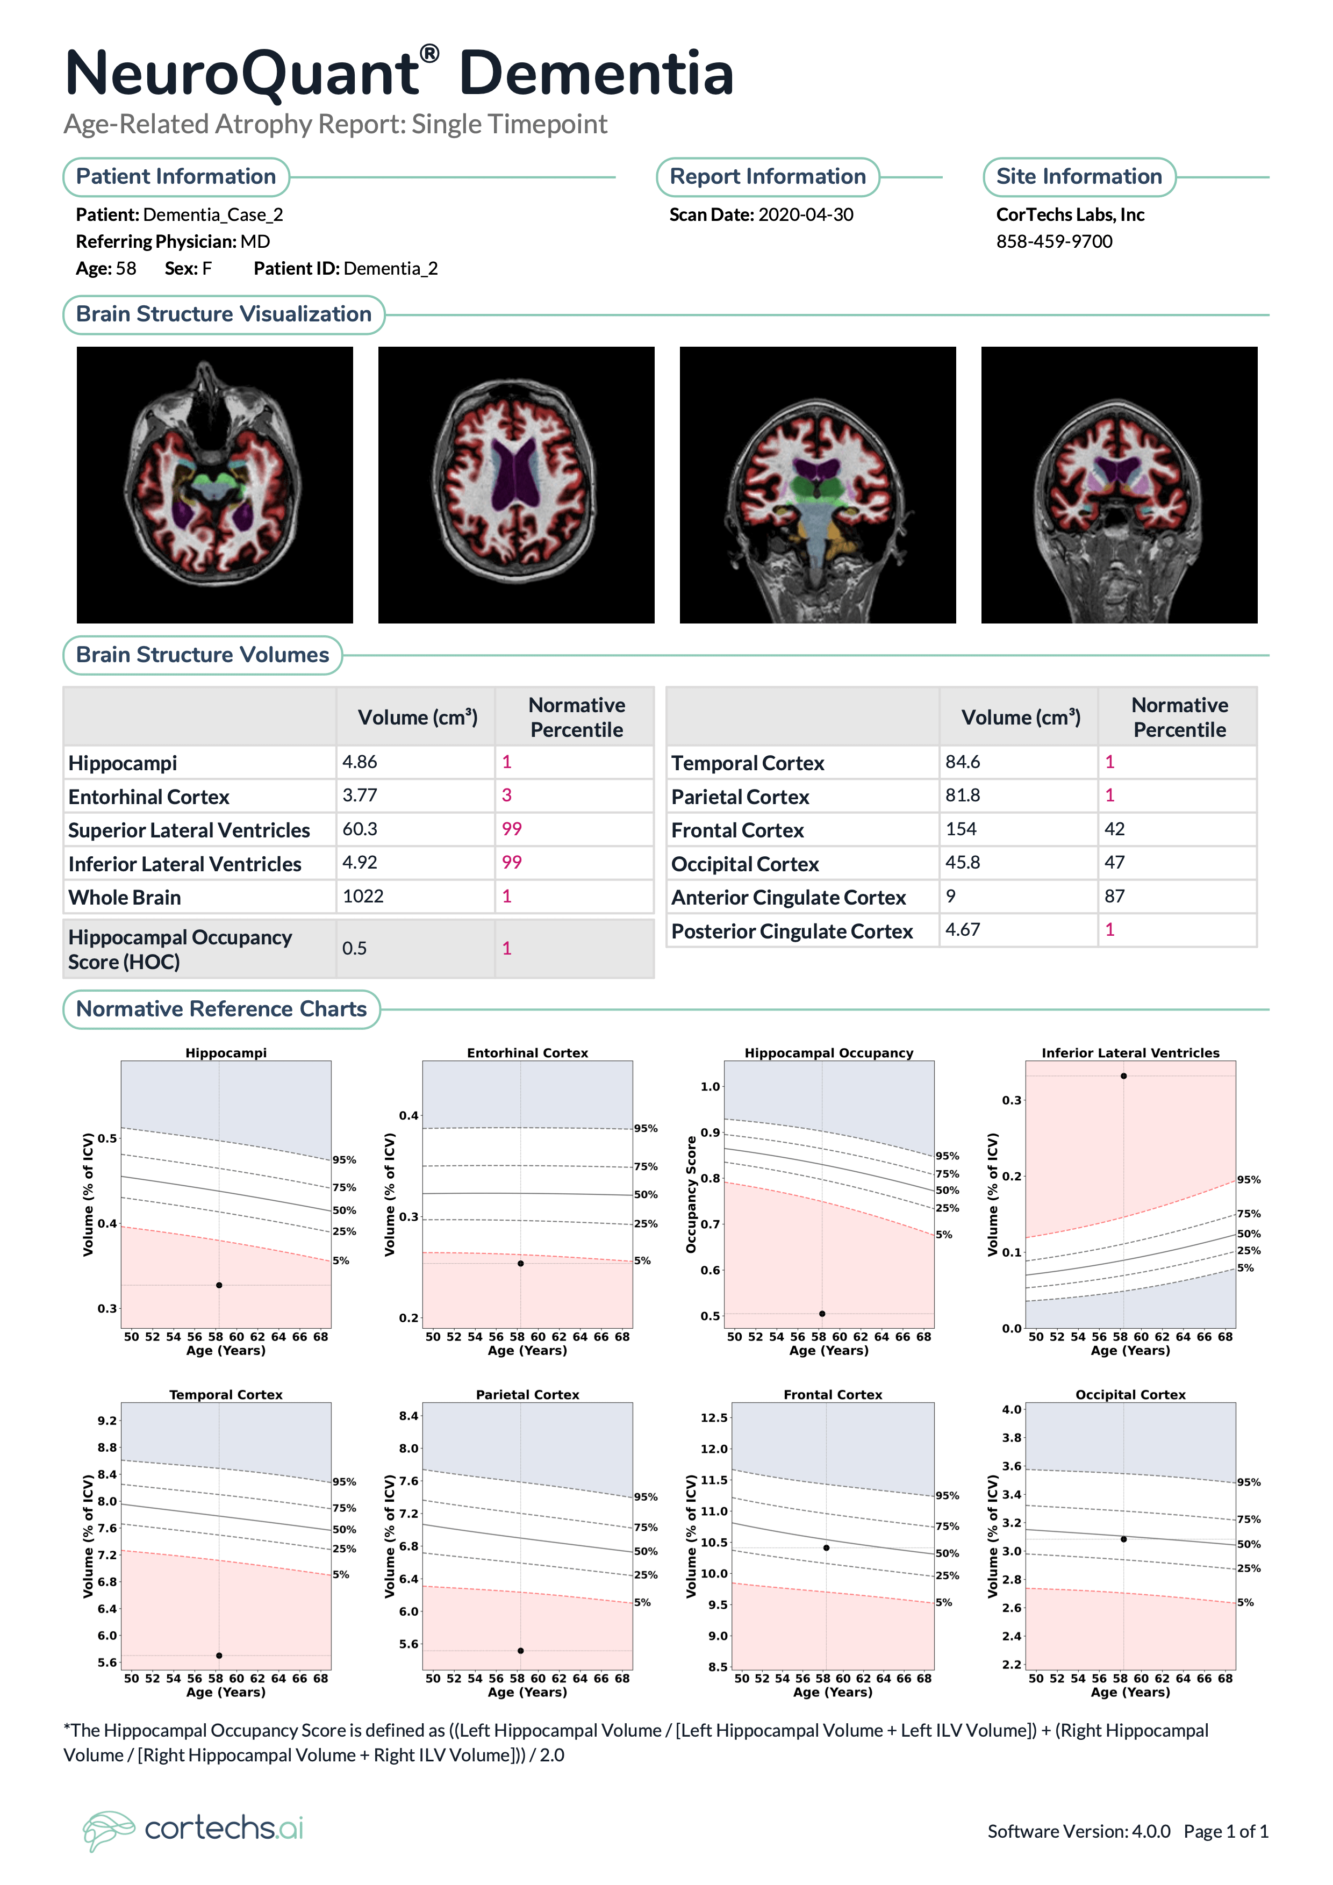
Task: Click Anterior Cingulate Cortex percentile 87
Action: tap(1115, 897)
